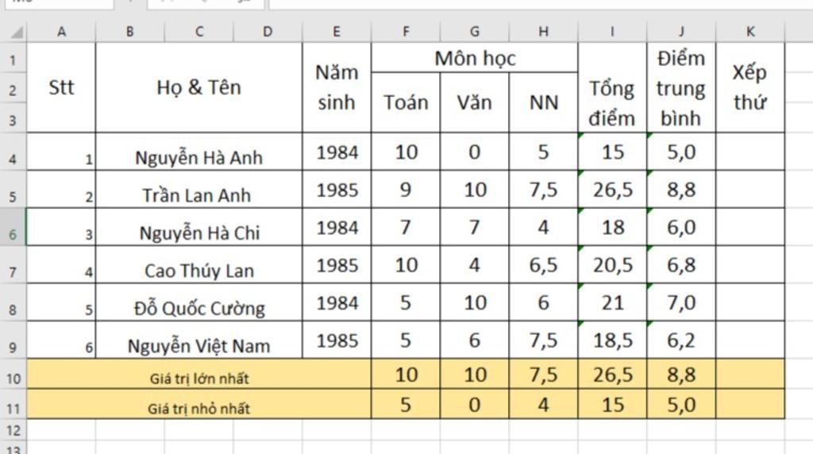The height and width of the screenshot is (454, 813).
Task: Select row 6 header
Action: 13,233
